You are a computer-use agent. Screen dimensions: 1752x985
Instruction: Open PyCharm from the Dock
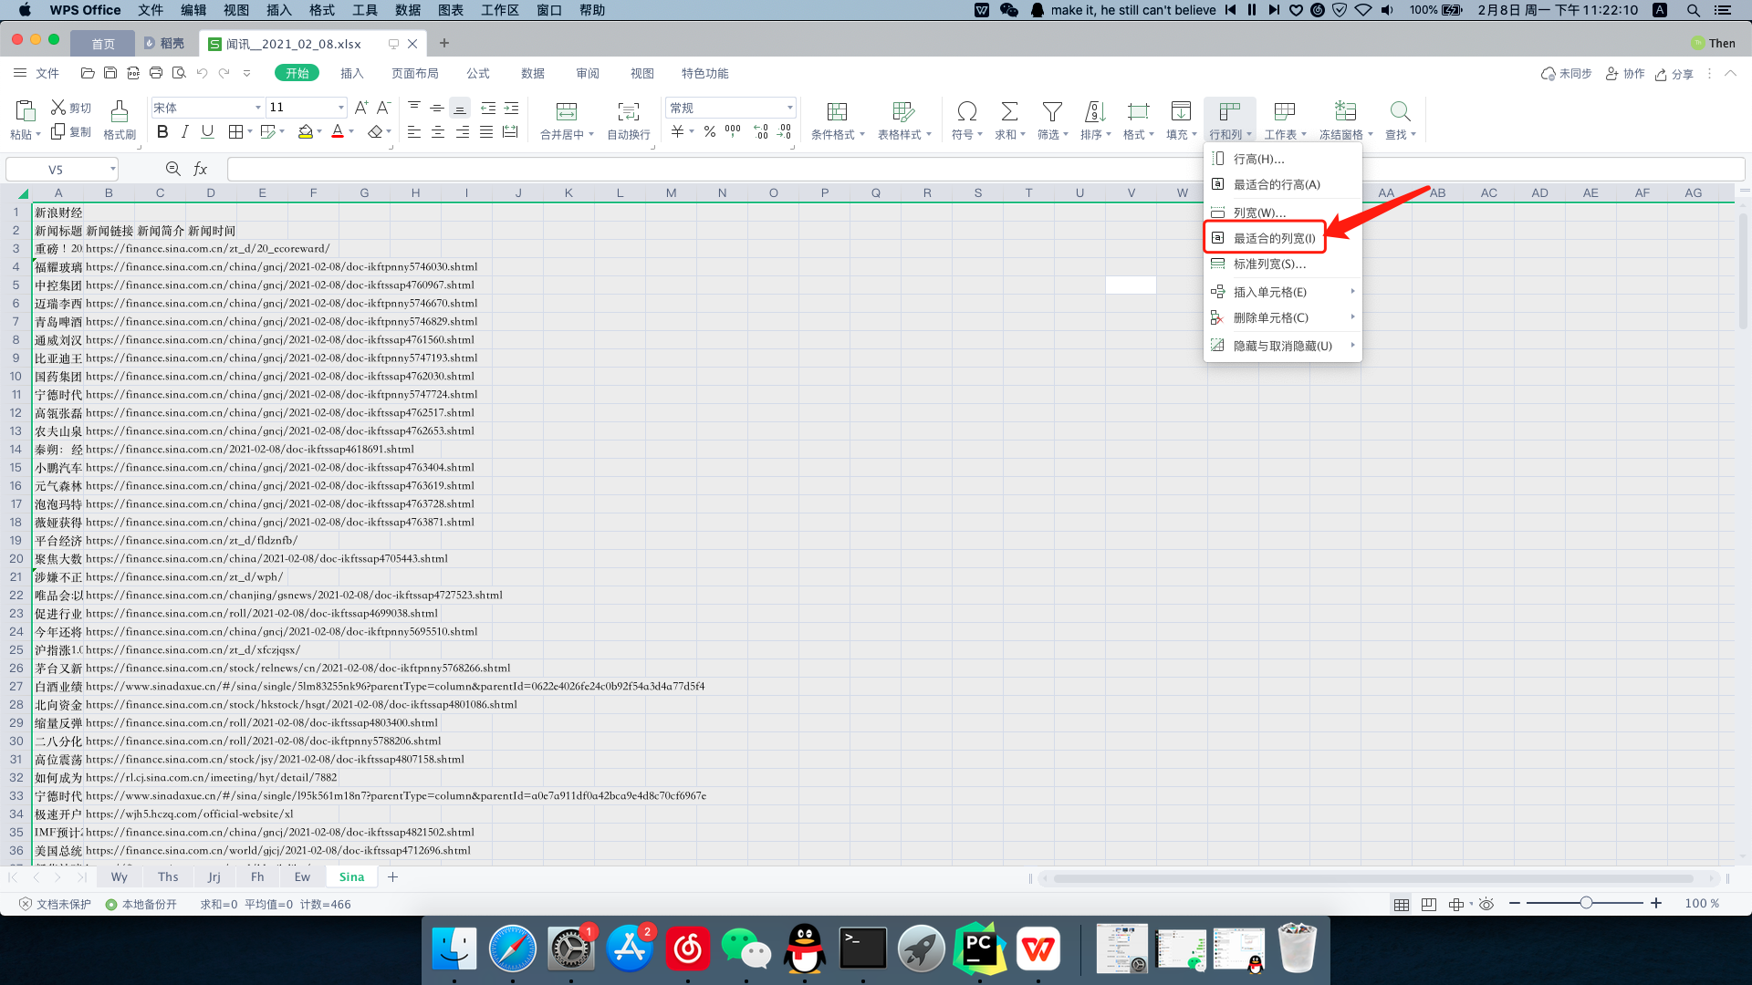click(979, 949)
